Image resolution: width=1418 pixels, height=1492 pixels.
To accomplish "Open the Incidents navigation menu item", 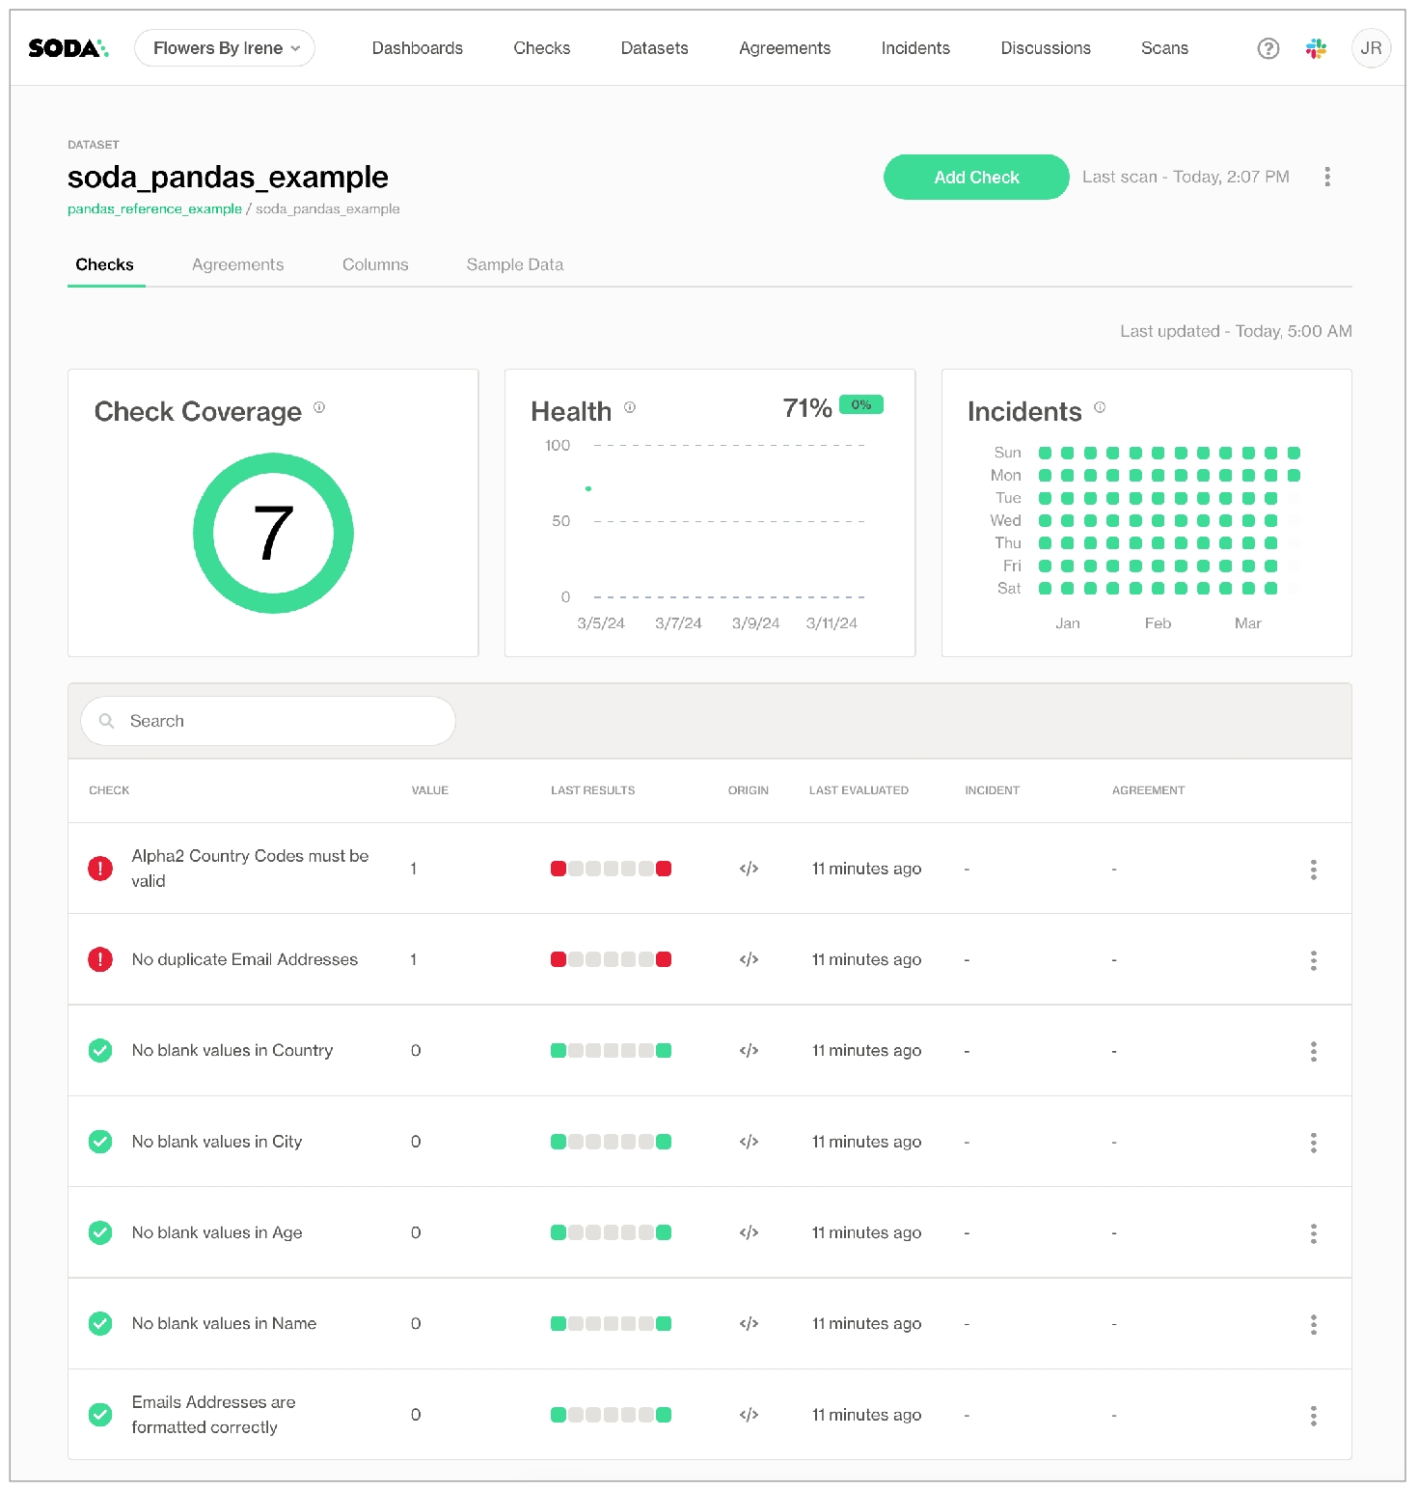I will [x=914, y=48].
